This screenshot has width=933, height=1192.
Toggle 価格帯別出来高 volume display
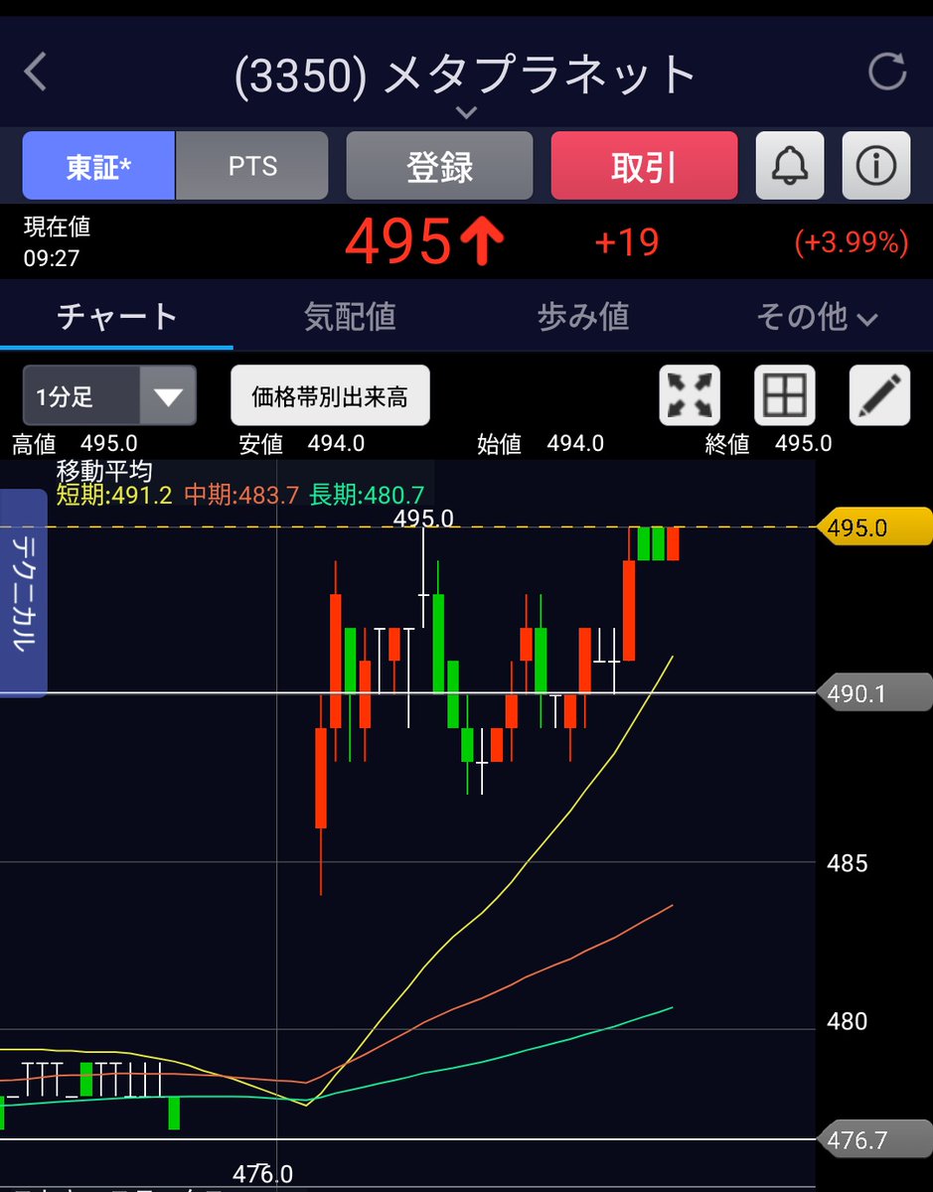click(x=330, y=396)
